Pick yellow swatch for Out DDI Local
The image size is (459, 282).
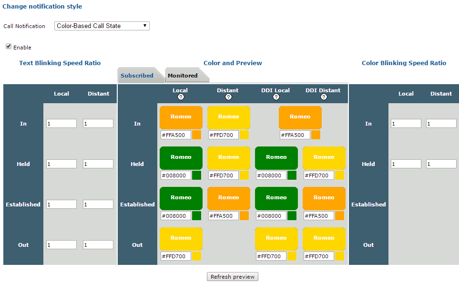(x=292, y=256)
